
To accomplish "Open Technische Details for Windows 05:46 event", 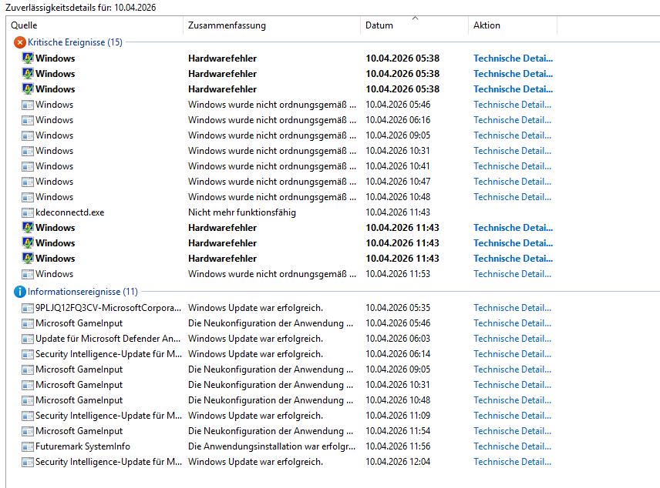I will point(512,105).
